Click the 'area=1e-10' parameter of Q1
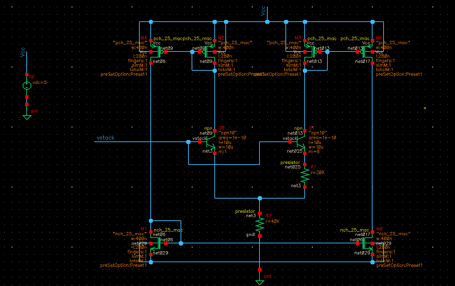Viewport: 455px width, 286px height. tap(322, 137)
